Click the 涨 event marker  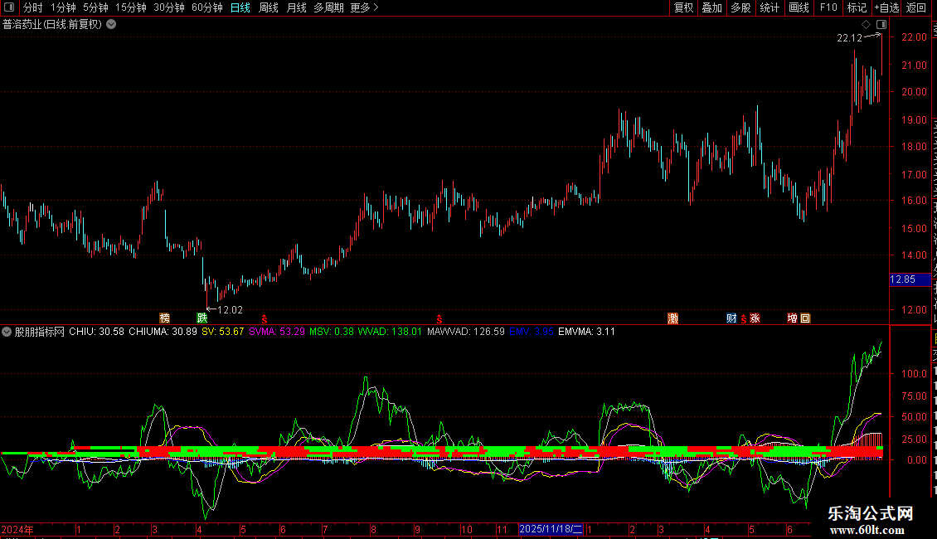point(755,318)
